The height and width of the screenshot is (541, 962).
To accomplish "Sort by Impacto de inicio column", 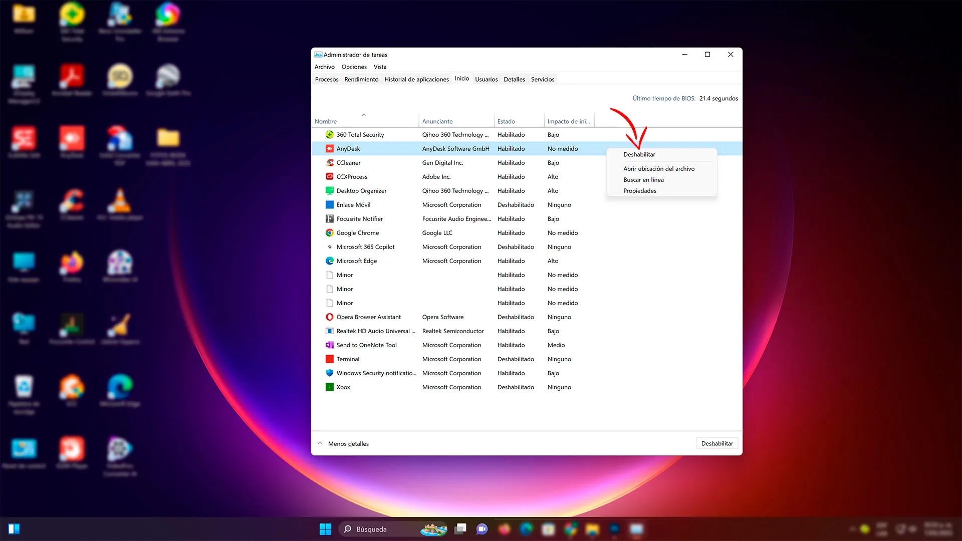I will (x=569, y=122).
